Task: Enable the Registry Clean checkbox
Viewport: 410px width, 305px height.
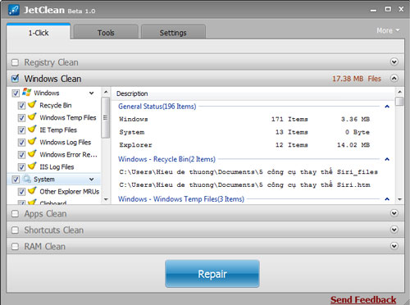Action: [x=15, y=62]
